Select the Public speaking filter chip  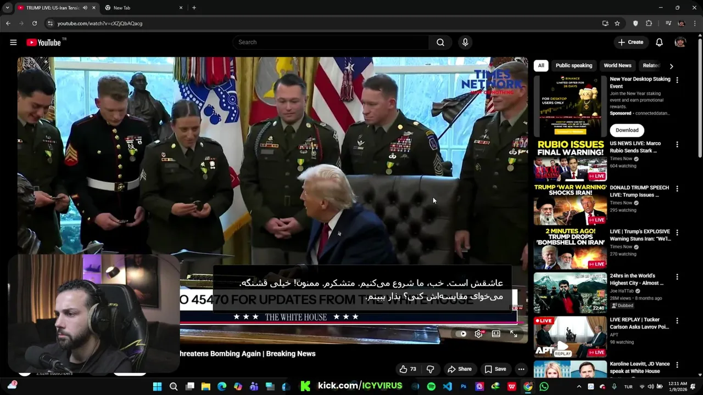(574, 65)
